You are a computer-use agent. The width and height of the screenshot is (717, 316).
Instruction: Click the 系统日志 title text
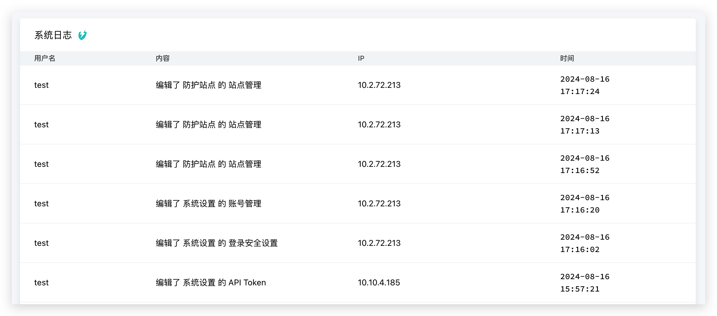pyautogui.click(x=53, y=35)
